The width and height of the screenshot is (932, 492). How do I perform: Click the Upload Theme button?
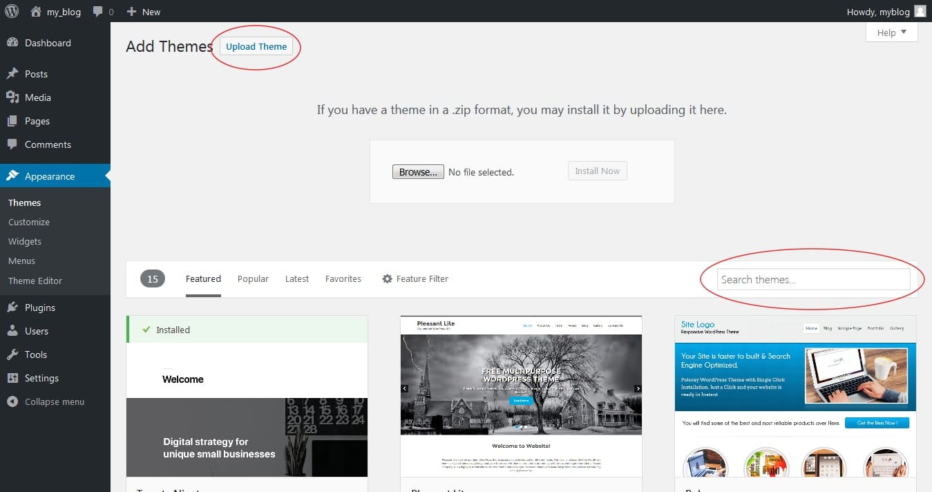256,46
